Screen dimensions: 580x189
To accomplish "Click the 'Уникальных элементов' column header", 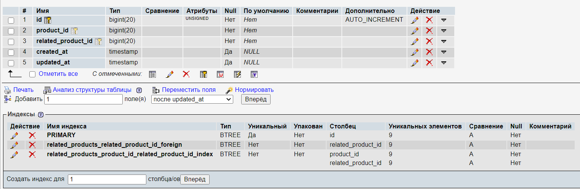I will 425,126.
